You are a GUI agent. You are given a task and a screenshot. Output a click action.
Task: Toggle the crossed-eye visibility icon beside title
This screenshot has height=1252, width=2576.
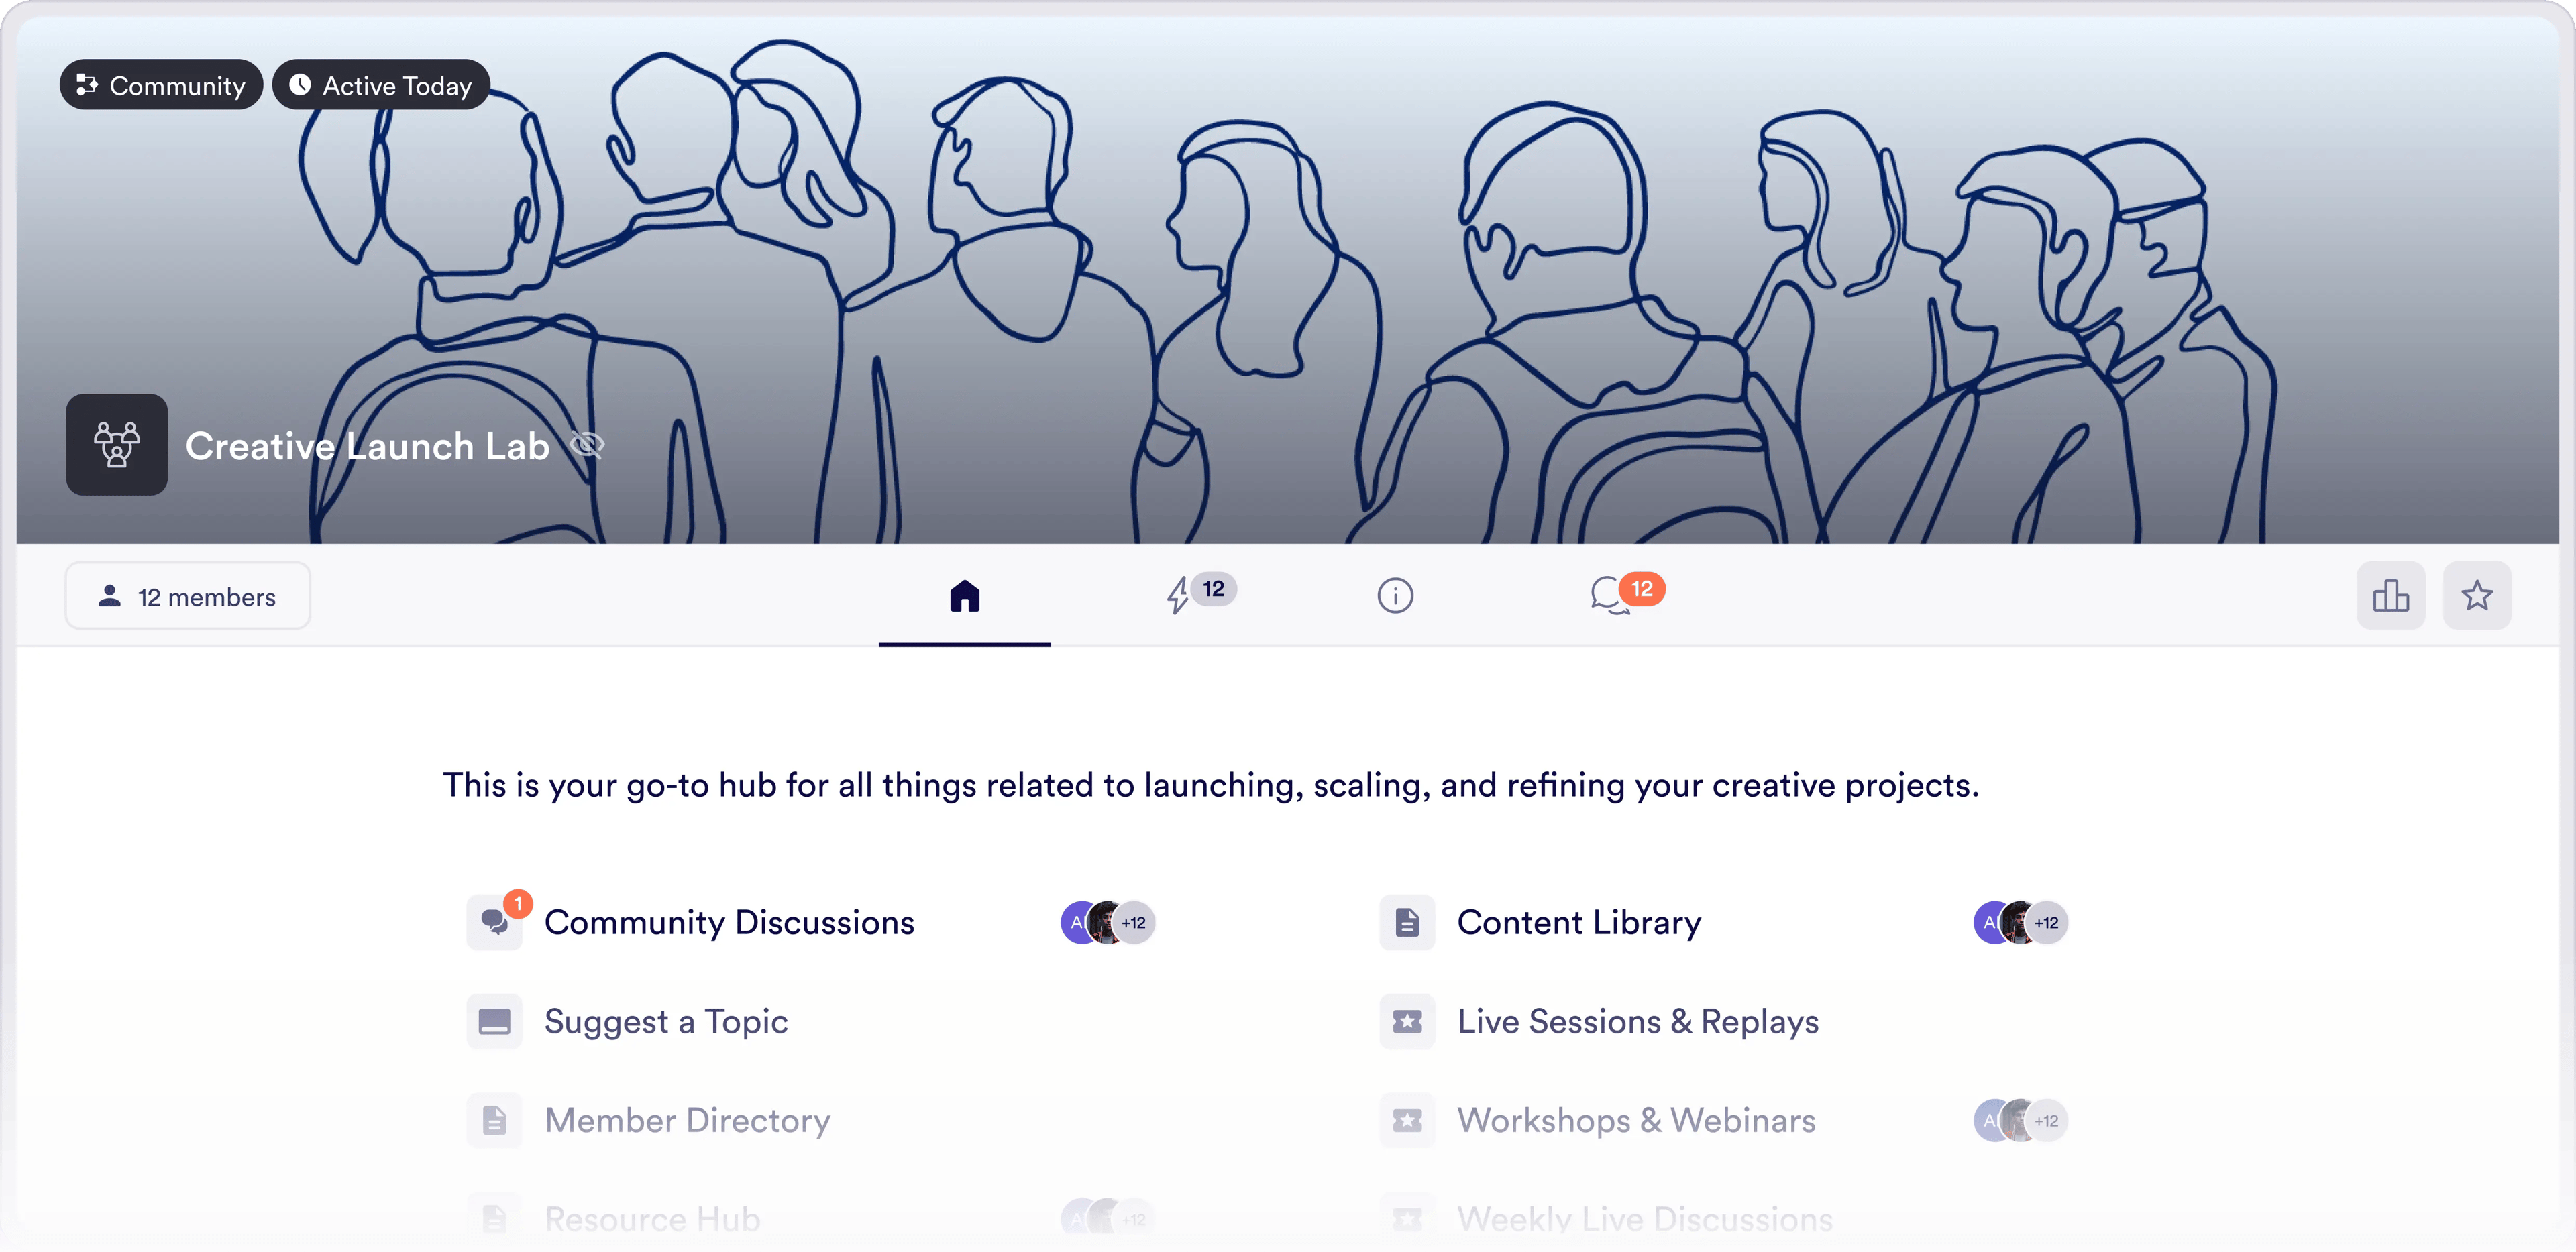(x=587, y=445)
